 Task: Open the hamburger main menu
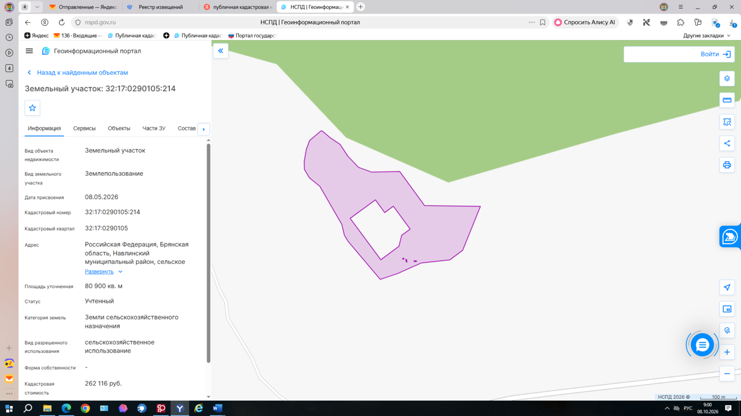coord(29,51)
